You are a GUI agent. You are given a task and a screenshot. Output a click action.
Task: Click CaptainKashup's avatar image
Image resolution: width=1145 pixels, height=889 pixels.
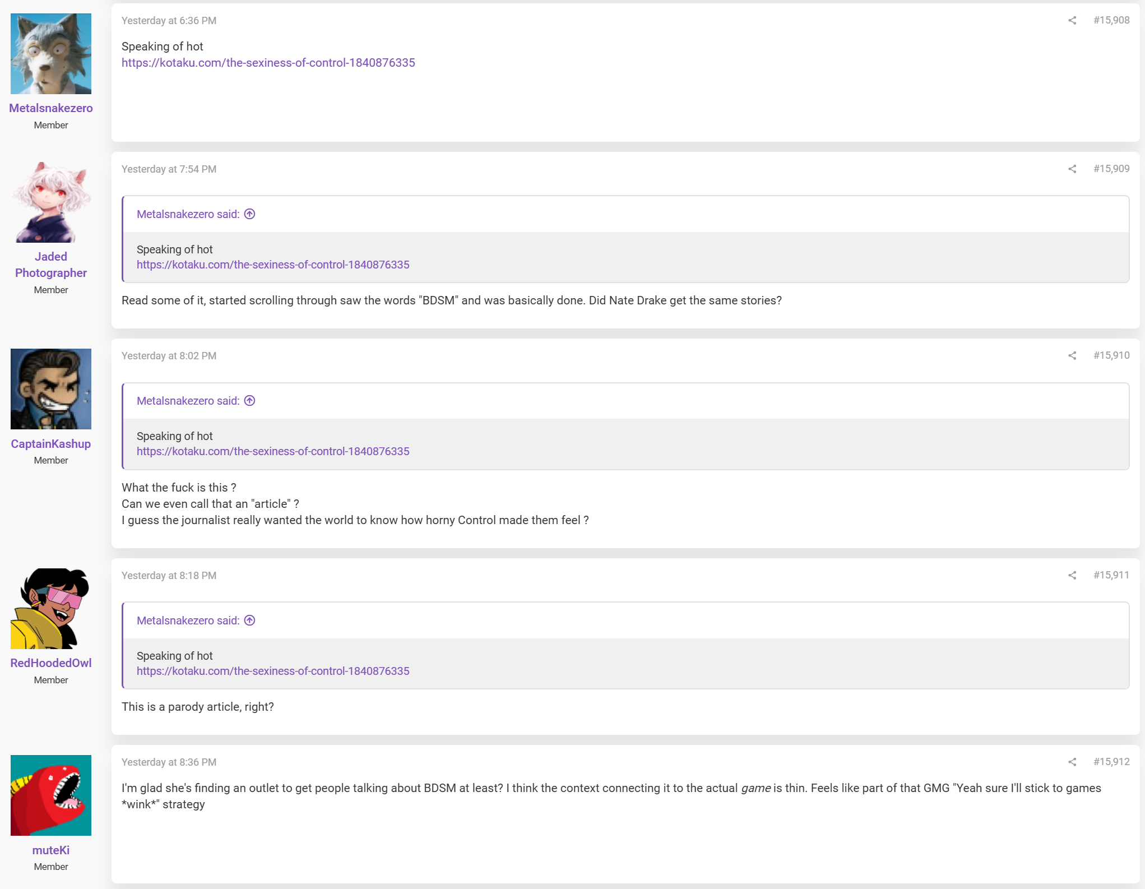click(51, 389)
